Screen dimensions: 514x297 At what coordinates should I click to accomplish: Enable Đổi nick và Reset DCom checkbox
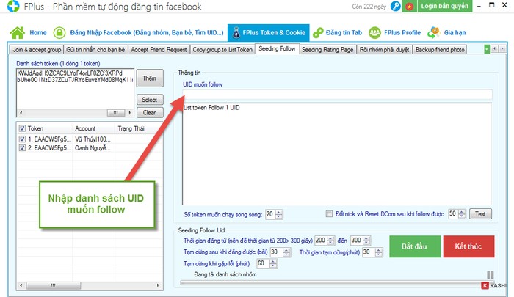tap(330, 214)
